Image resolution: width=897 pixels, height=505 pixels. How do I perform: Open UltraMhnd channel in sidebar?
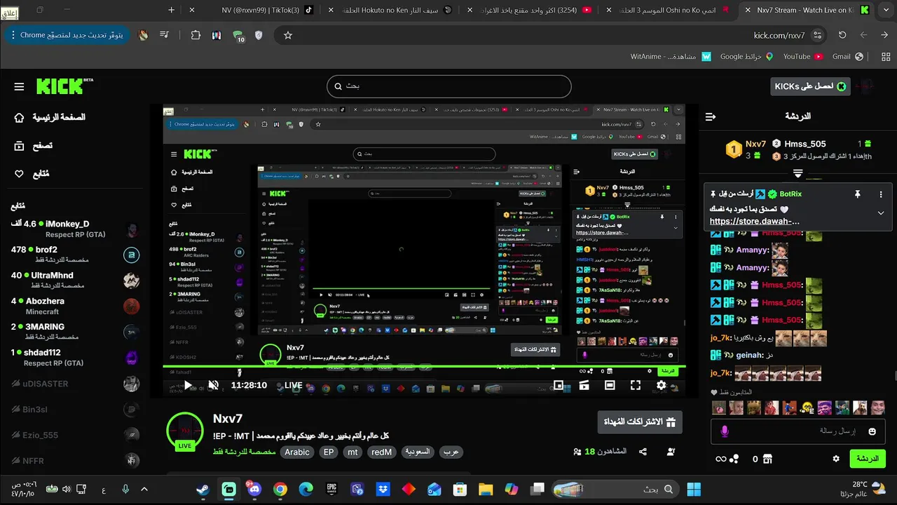click(x=74, y=281)
